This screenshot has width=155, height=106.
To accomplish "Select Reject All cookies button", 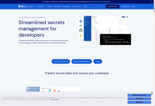I will 139,102.
